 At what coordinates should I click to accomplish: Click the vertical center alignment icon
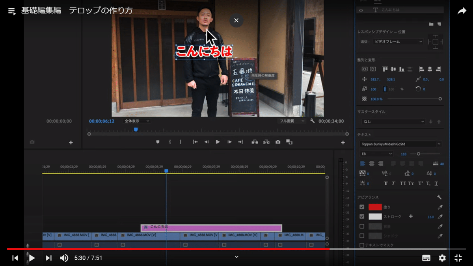pos(393,69)
